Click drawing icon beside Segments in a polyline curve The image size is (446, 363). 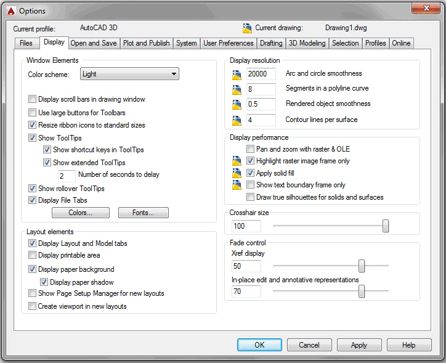click(237, 90)
